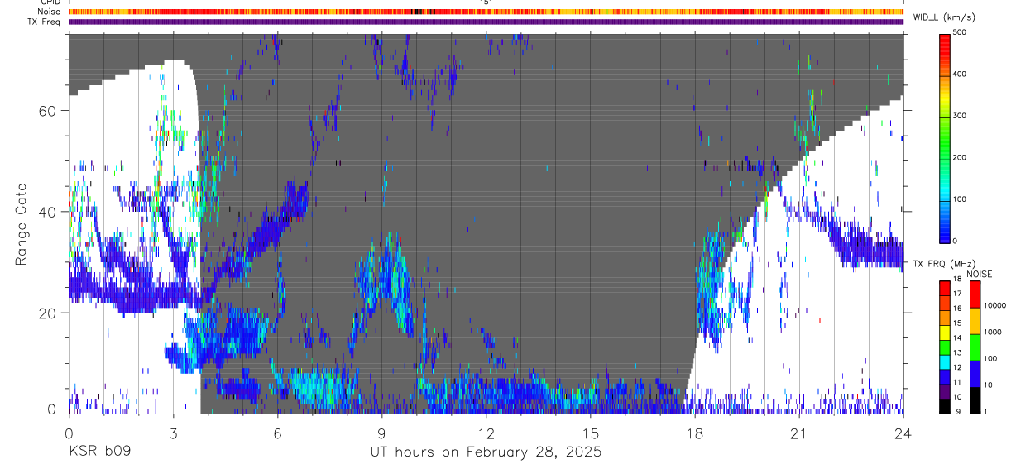Screen dimensions: 1016x469
Task: Click the 18 tick on UT hours axis
Action: pyautogui.click(x=695, y=433)
